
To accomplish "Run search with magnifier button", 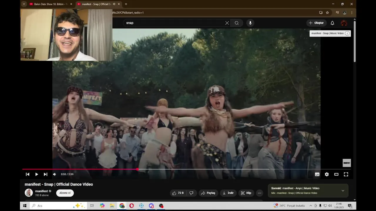I will (237, 23).
